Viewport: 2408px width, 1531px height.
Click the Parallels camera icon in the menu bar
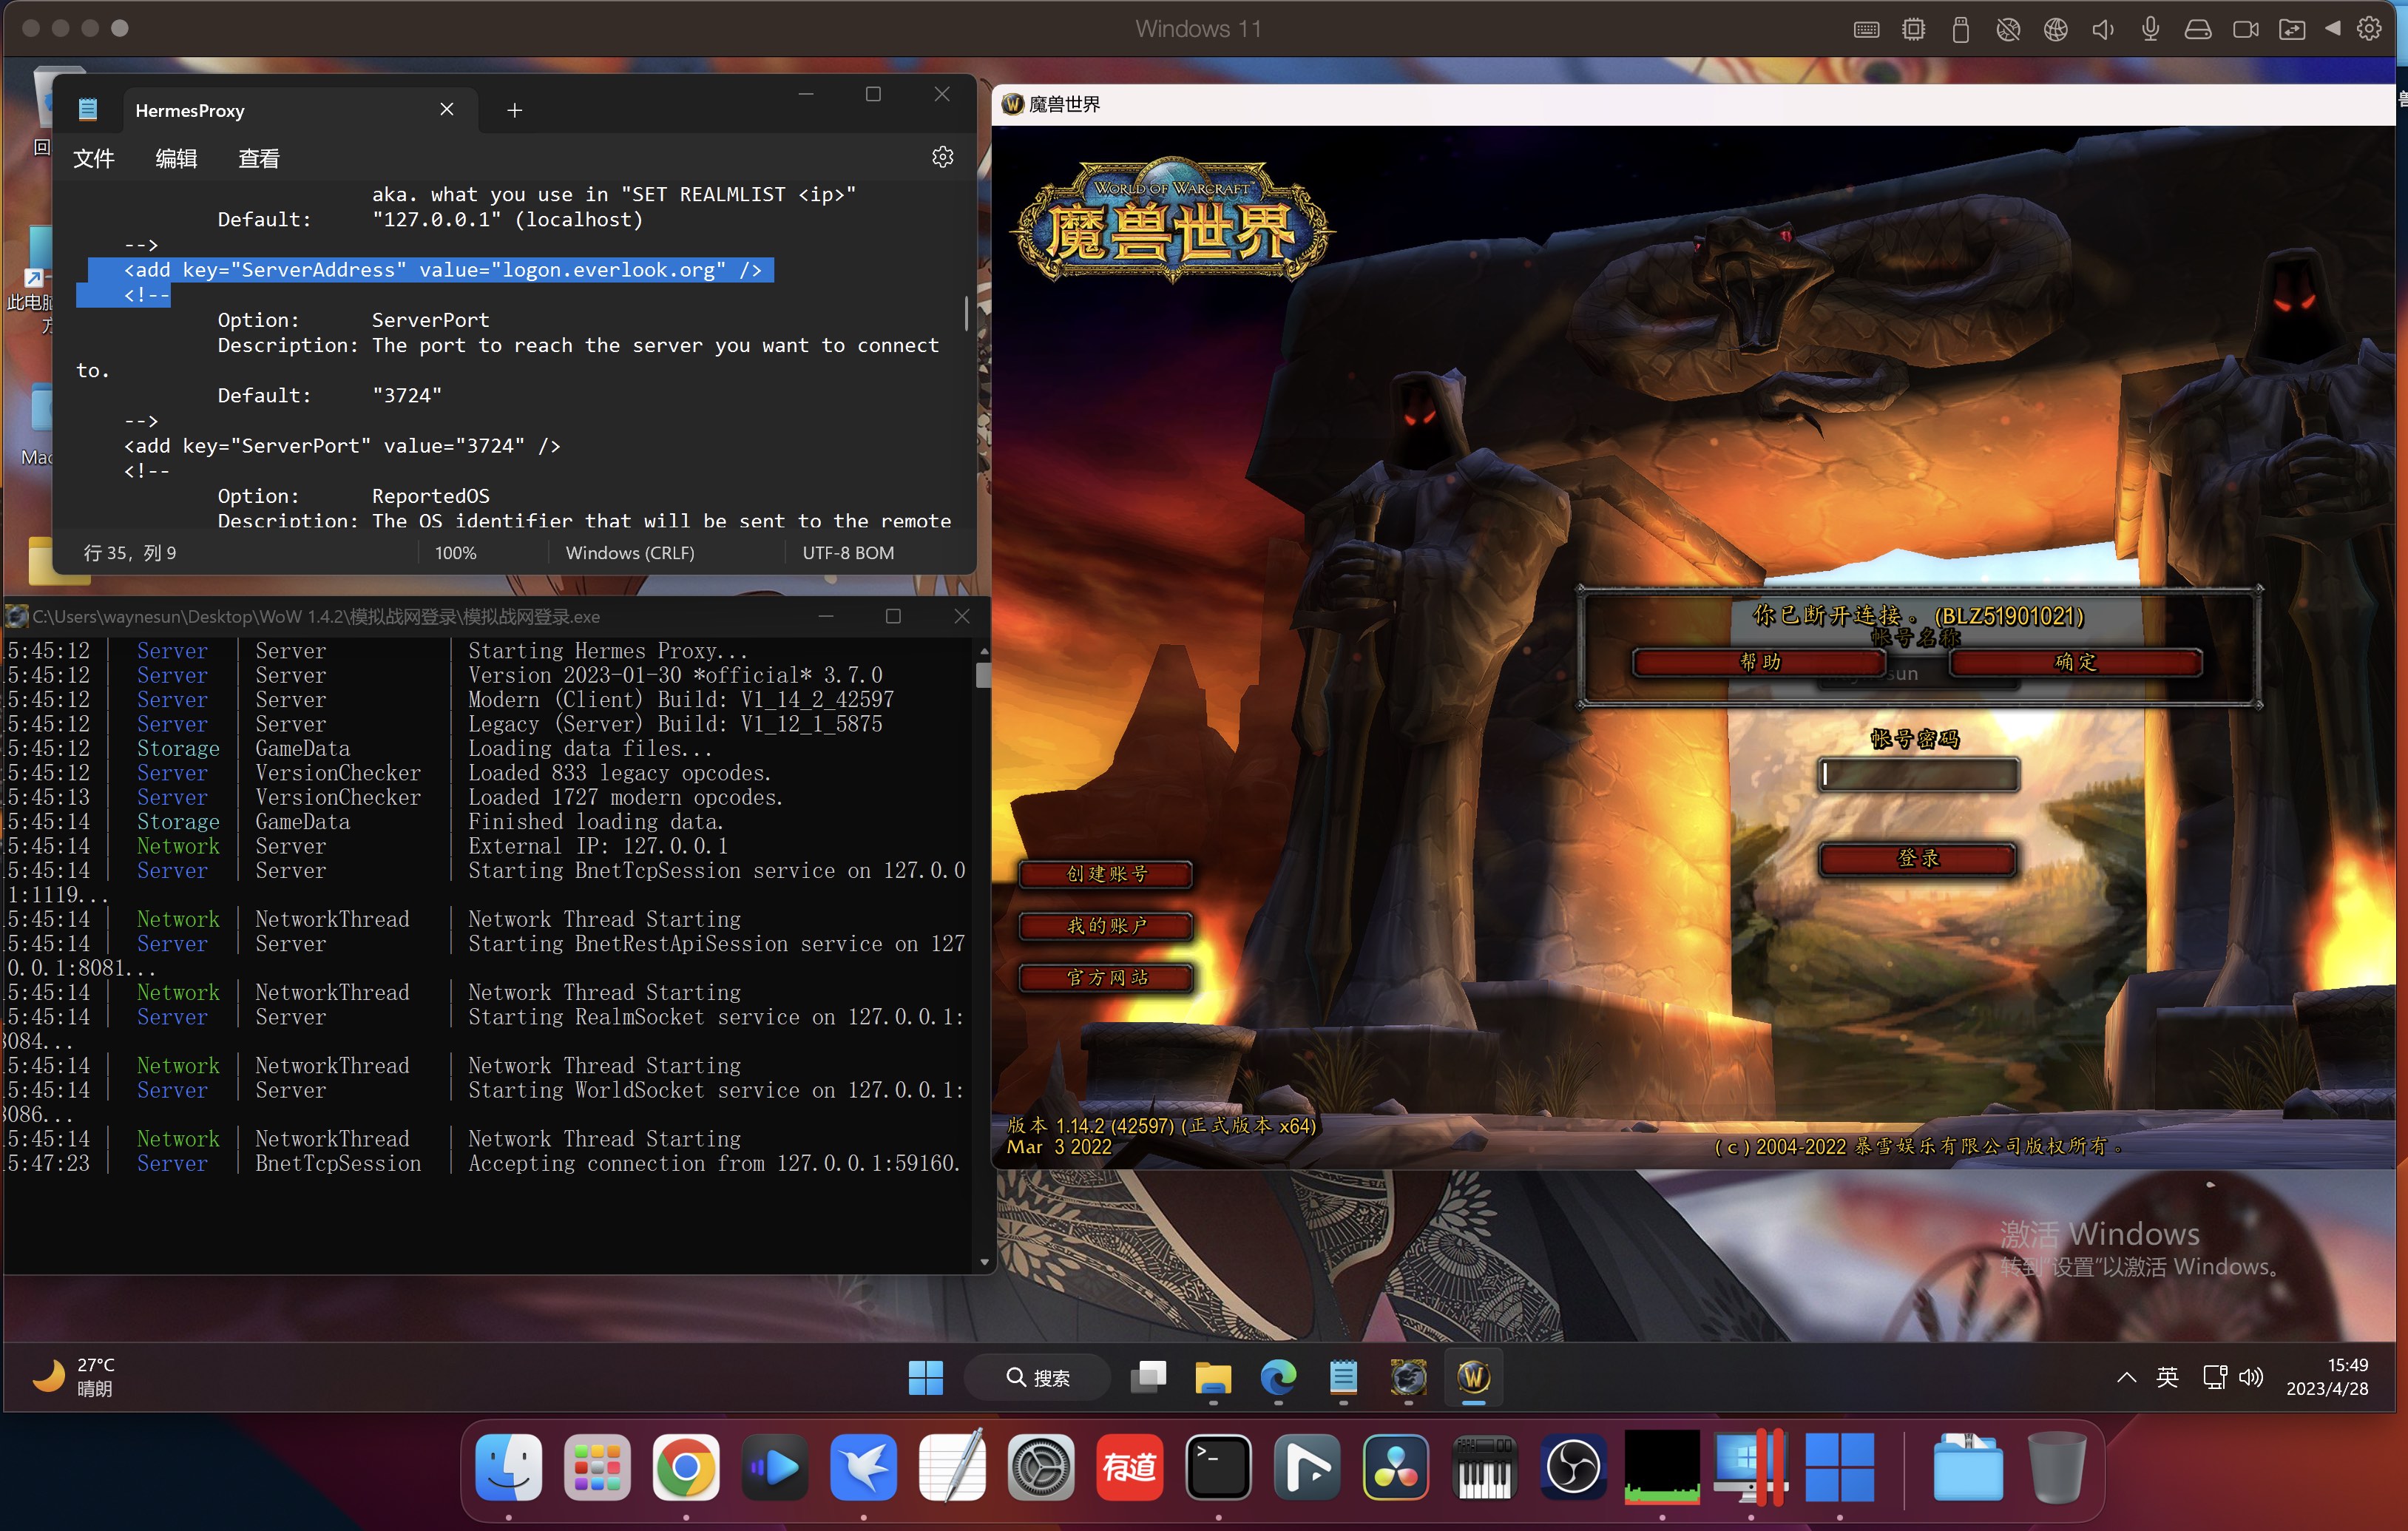tap(2246, 29)
